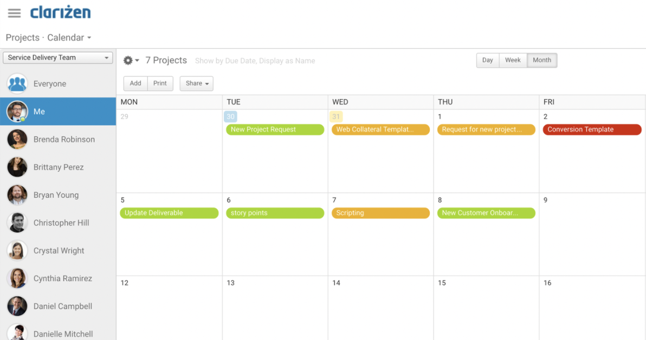Click the Add button
Image resolution: width=646 pixels, height=340 pixels.
[135, 83]
